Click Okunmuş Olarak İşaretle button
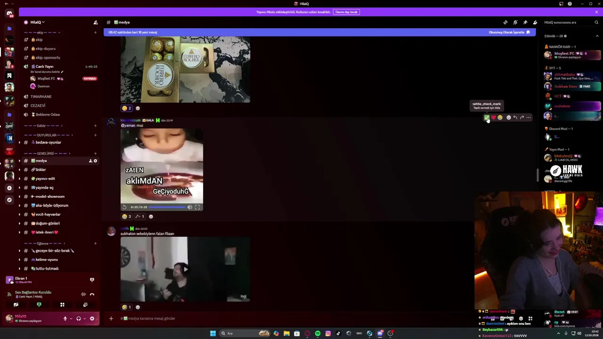Viewport: 603px width, 339px height. pos(509,32)
